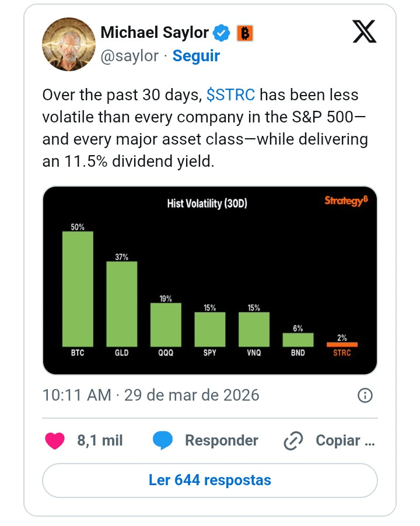Open the X logo icon
The image size is (420, 526).
[x=365, y=31]
